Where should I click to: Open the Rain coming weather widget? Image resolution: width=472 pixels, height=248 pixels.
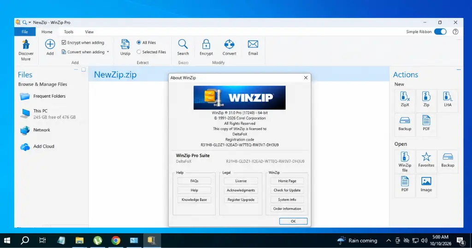pos(357,241)
